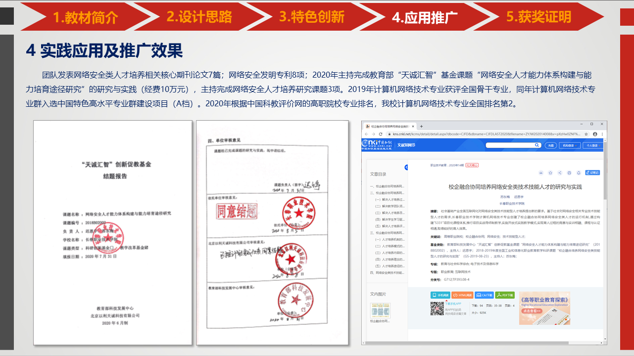The width and height of the screenshot is (634, 356).
Task: Click the 下载手机APP link
Action: (x=453, y=304)
